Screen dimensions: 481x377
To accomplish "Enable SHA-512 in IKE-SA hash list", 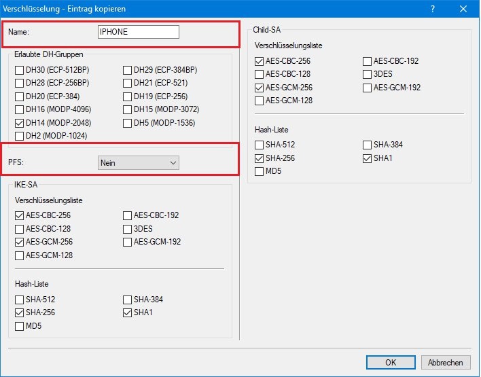I will coord(20,300).
